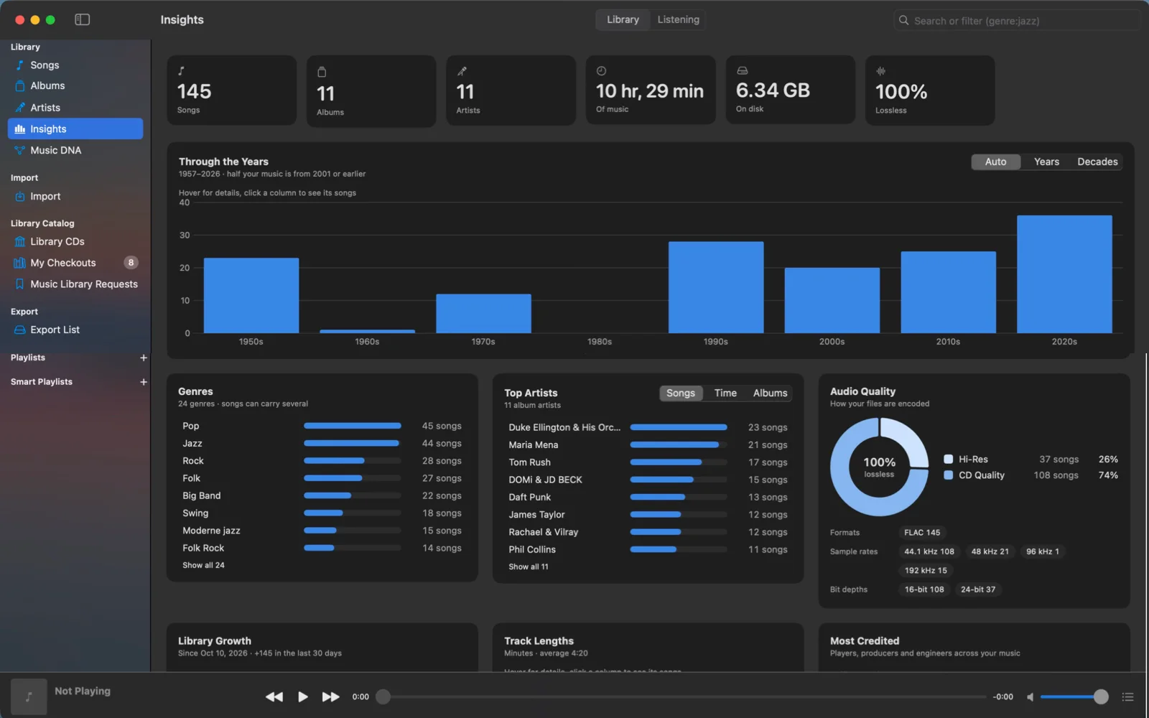This screenshot has height=718, width=1149.
Task: Open Music DNA icon in sidebar
Action: (x=20, y=150)
